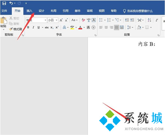Click the 格式刷 format painter button
Image resolution: width=165 pixels, height=135 pixels.
click(x=15, y=29)
